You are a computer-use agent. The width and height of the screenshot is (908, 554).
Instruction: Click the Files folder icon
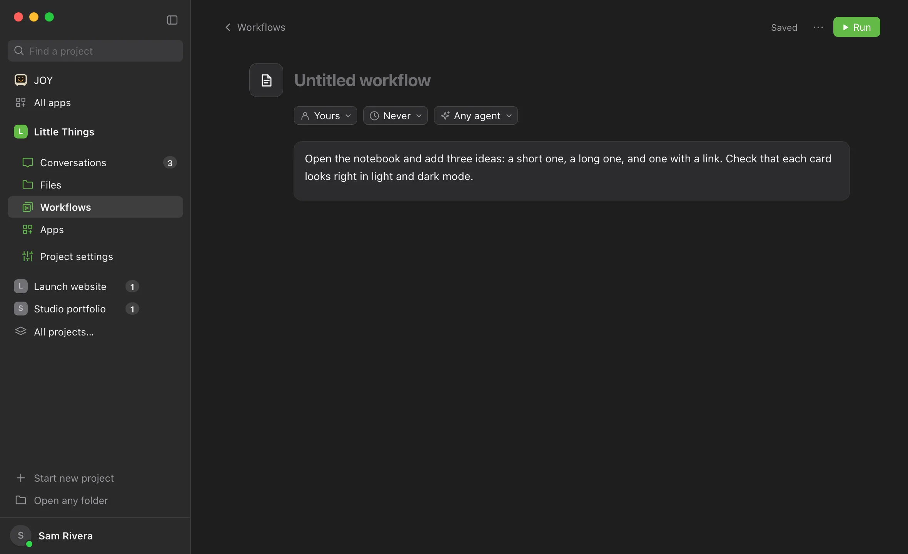(x=27, y=185)
